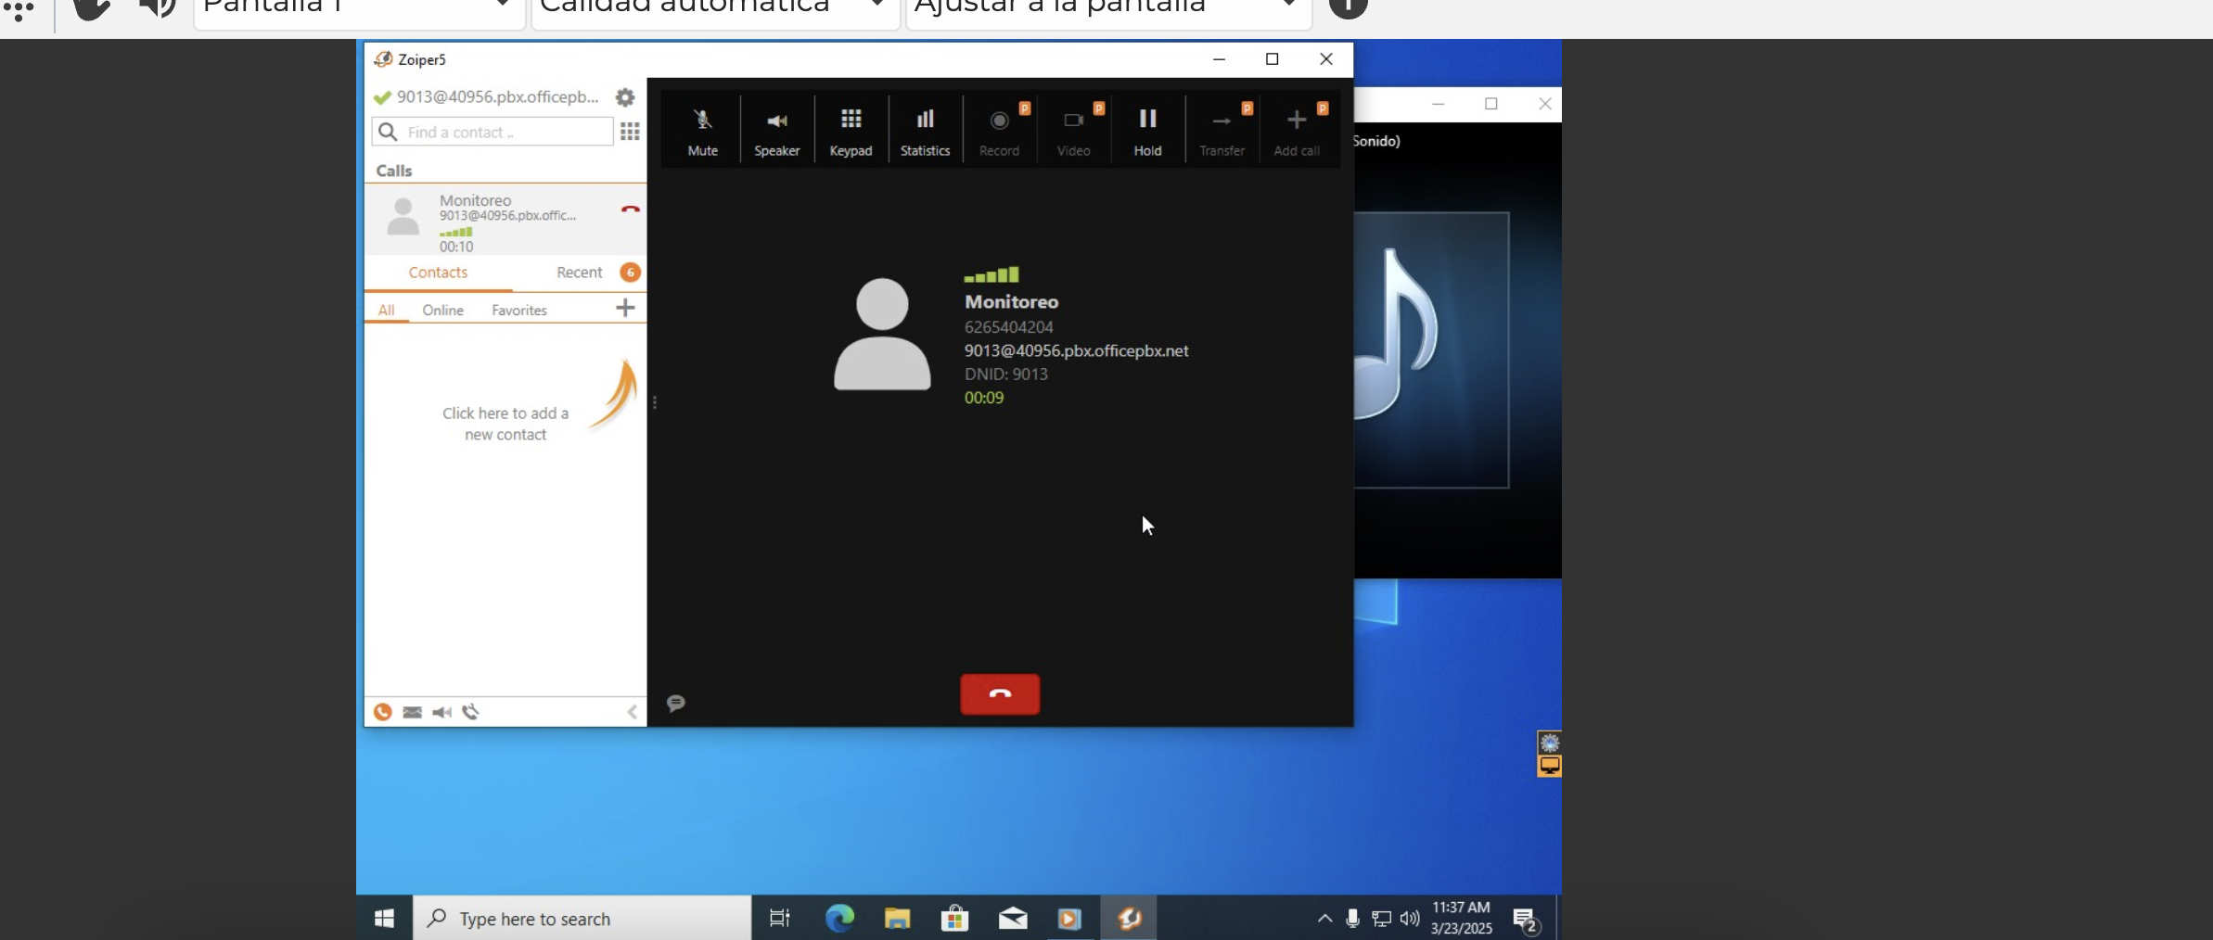The height and width of the screenshot is (940, 2213).
Task: Show hidden system tray icons
Action: point(1324,919)
